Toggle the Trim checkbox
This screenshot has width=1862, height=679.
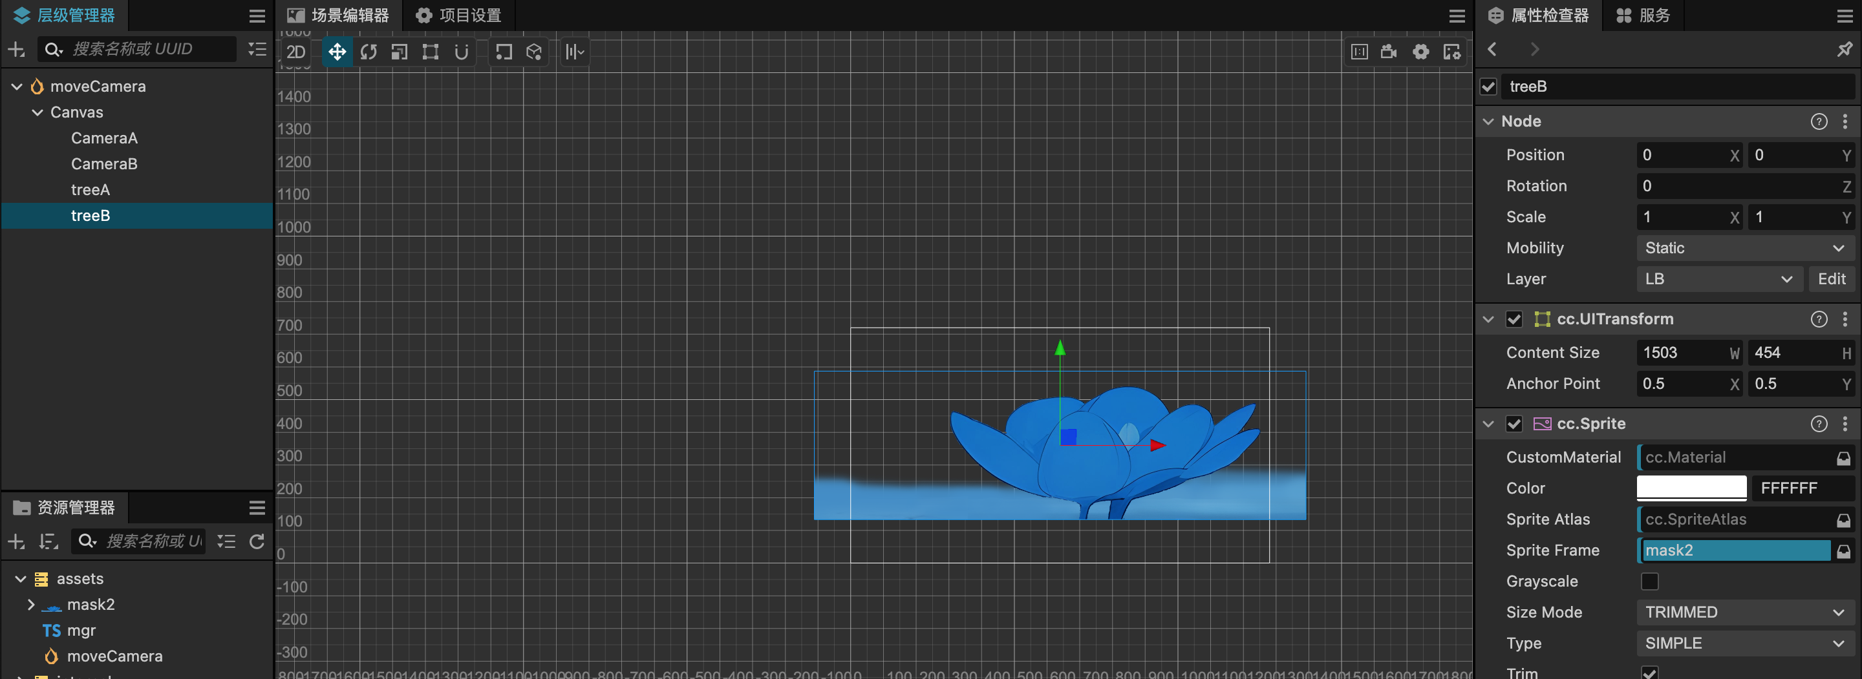pos(1649,673)
